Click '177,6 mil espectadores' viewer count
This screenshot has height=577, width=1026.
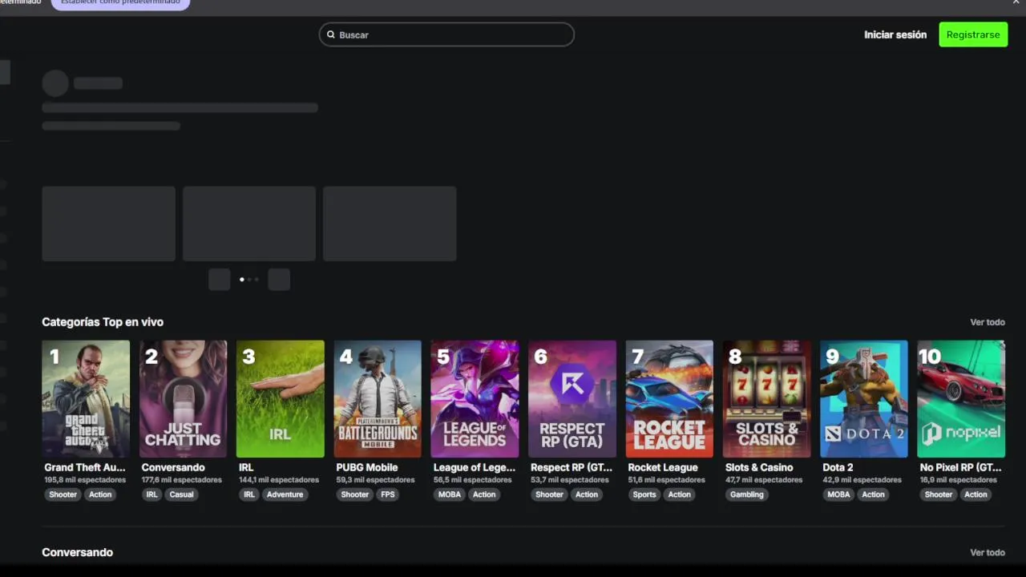click(182, 480)
